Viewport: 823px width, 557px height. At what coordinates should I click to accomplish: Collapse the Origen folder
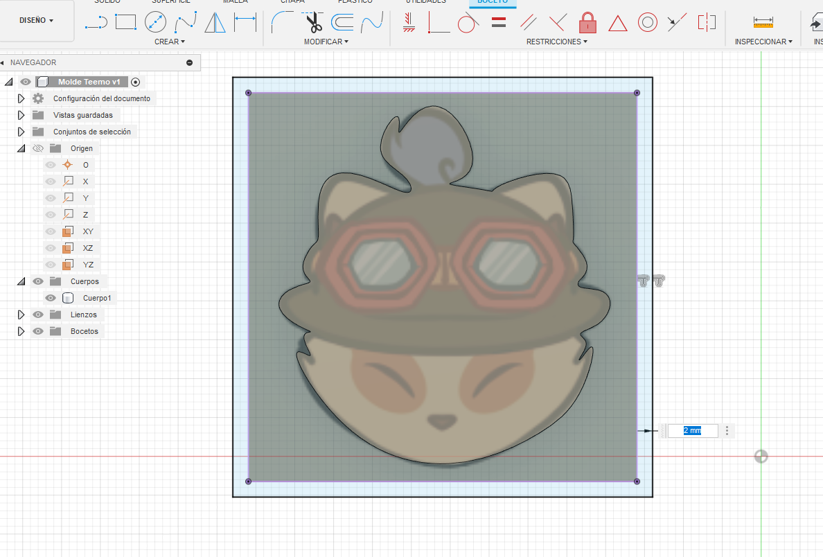[x=21, y=148]
